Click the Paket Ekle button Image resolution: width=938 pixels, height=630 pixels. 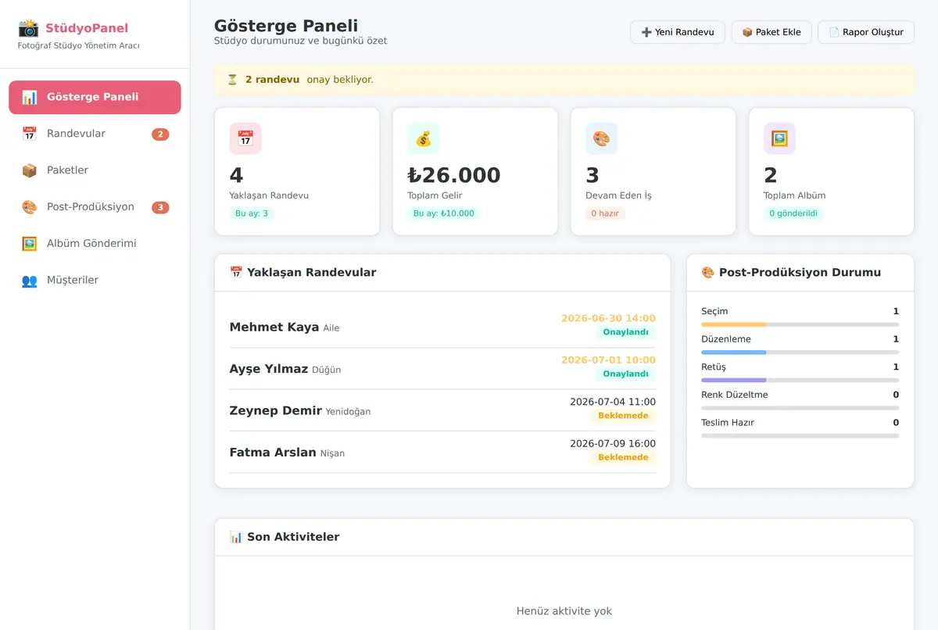tap(772, 32)
